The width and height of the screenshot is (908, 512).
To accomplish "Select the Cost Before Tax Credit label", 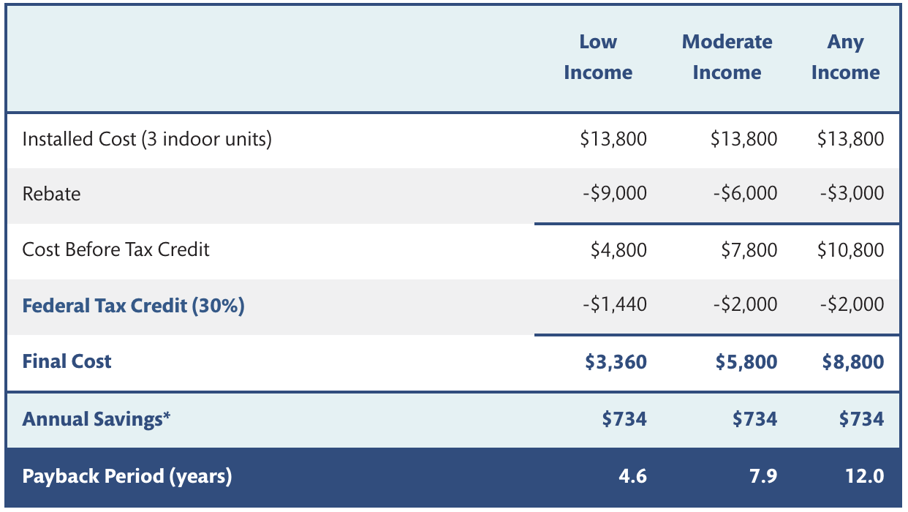I will click(116, 249).
